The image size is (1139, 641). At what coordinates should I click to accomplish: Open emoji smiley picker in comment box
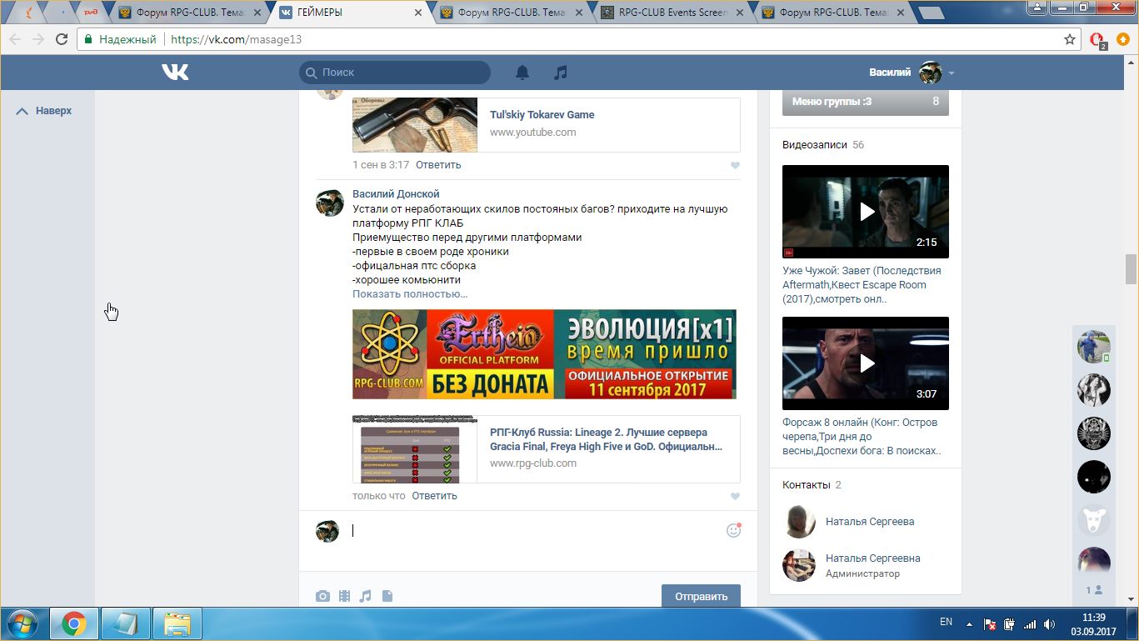tap(733, 529)
